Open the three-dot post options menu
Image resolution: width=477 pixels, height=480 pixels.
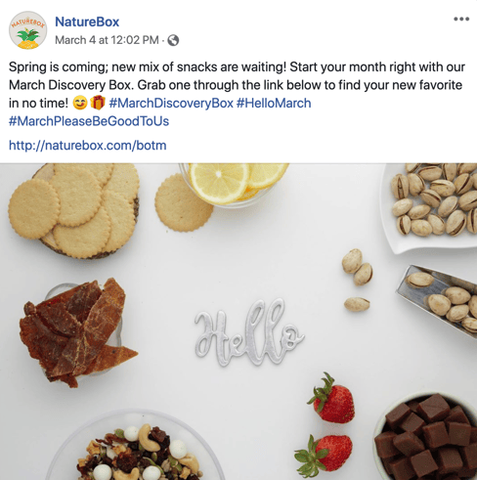(x=461, y=19)
